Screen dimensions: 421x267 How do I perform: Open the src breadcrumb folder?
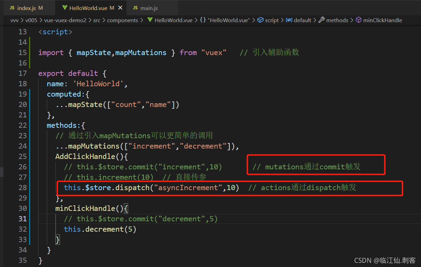[x=97, y=20]
